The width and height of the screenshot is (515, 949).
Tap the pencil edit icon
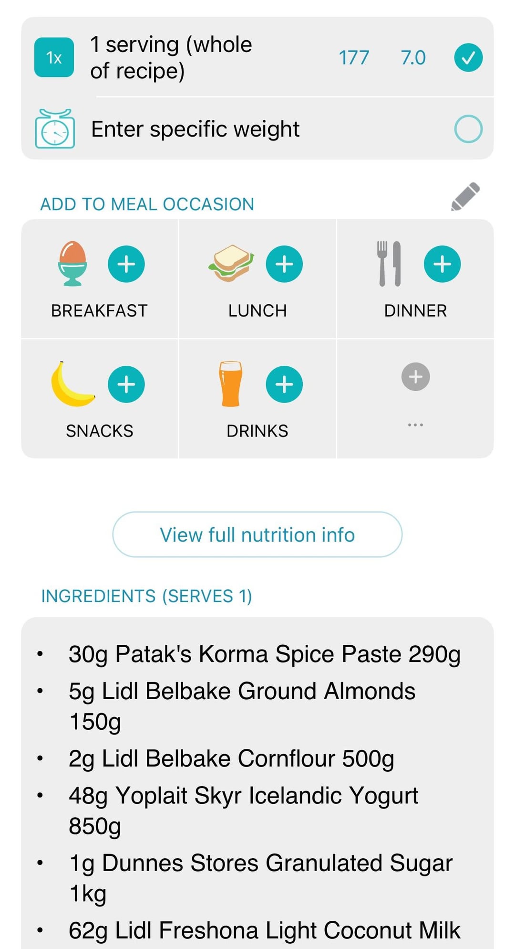click(x=465, y=196)
